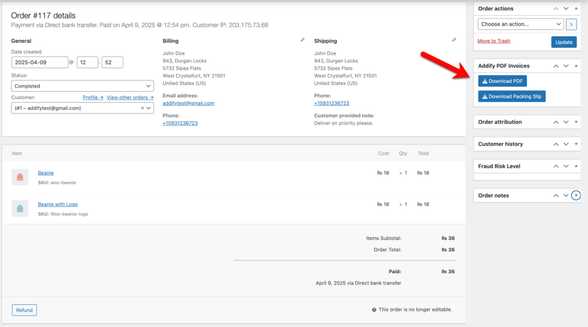588x327 pixels.
Task: Expand the Customer history panel
Action: pyautogui.click(x=576, y=144)
